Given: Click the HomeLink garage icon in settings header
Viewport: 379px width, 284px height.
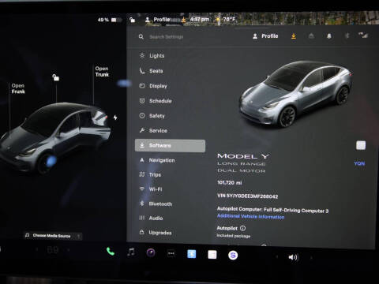Looking at the screenshot, I should 311,35.
